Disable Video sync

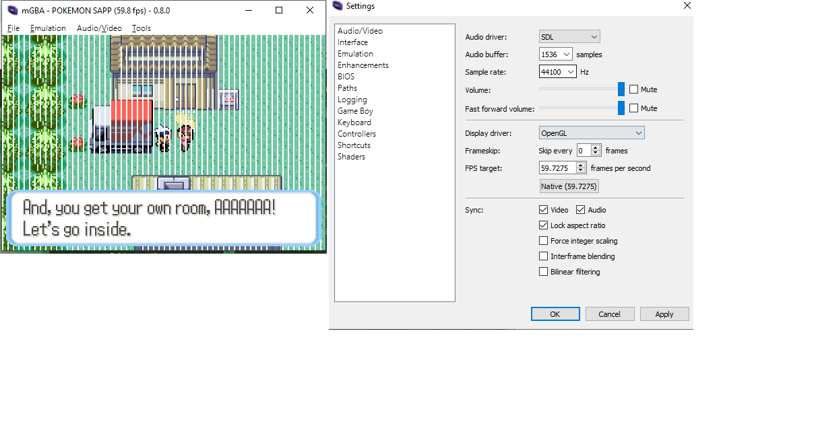543,209
